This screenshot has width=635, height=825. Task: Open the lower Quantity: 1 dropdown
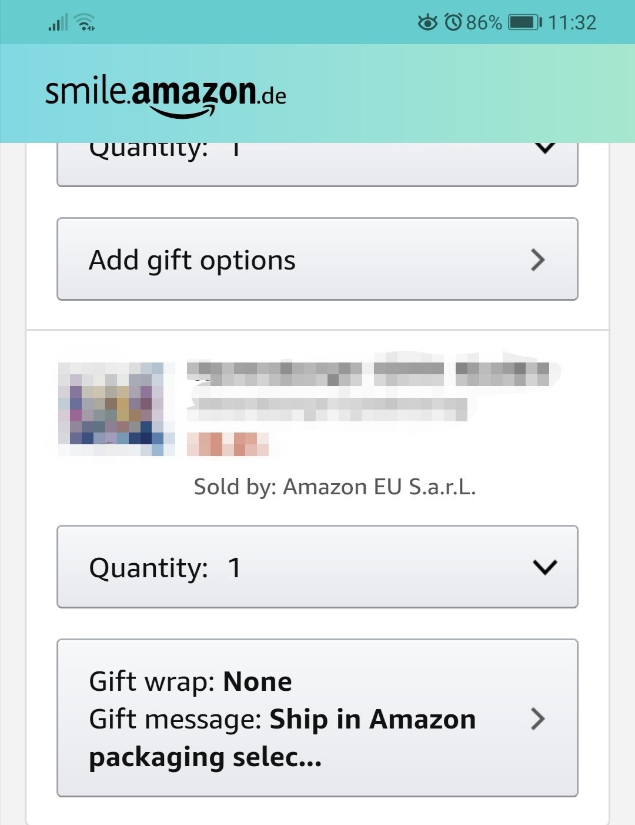317,567
